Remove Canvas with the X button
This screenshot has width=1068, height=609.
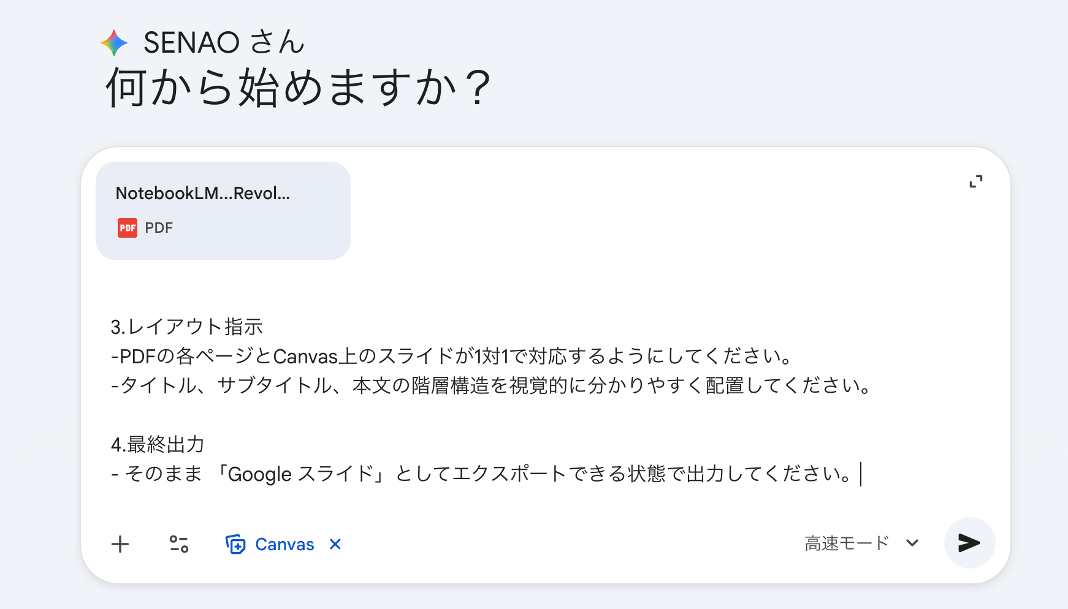(x=335, y=544)
